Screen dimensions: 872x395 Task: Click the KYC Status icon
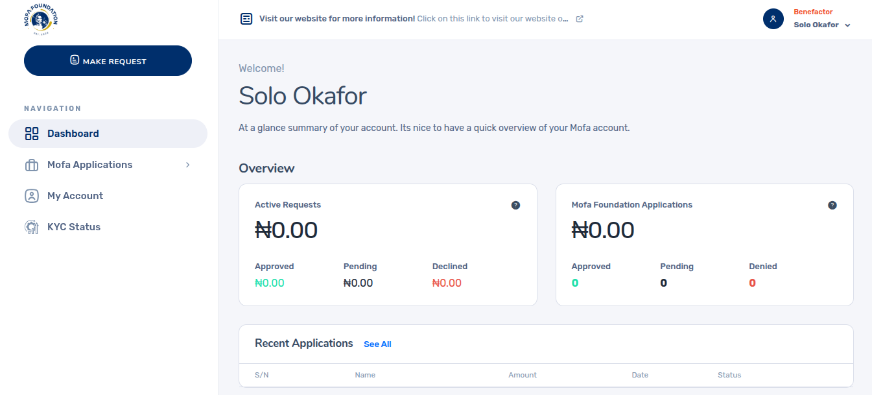coord(32,227)
